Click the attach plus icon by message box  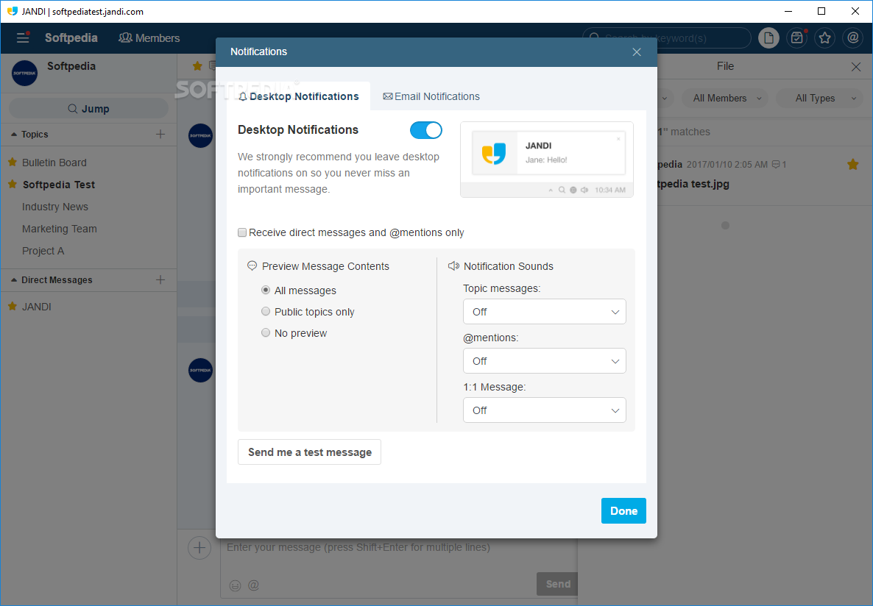(199, 548)
